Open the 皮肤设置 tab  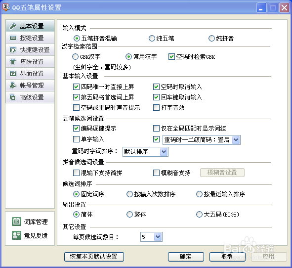pyautogui.click(x=30, y=62)
